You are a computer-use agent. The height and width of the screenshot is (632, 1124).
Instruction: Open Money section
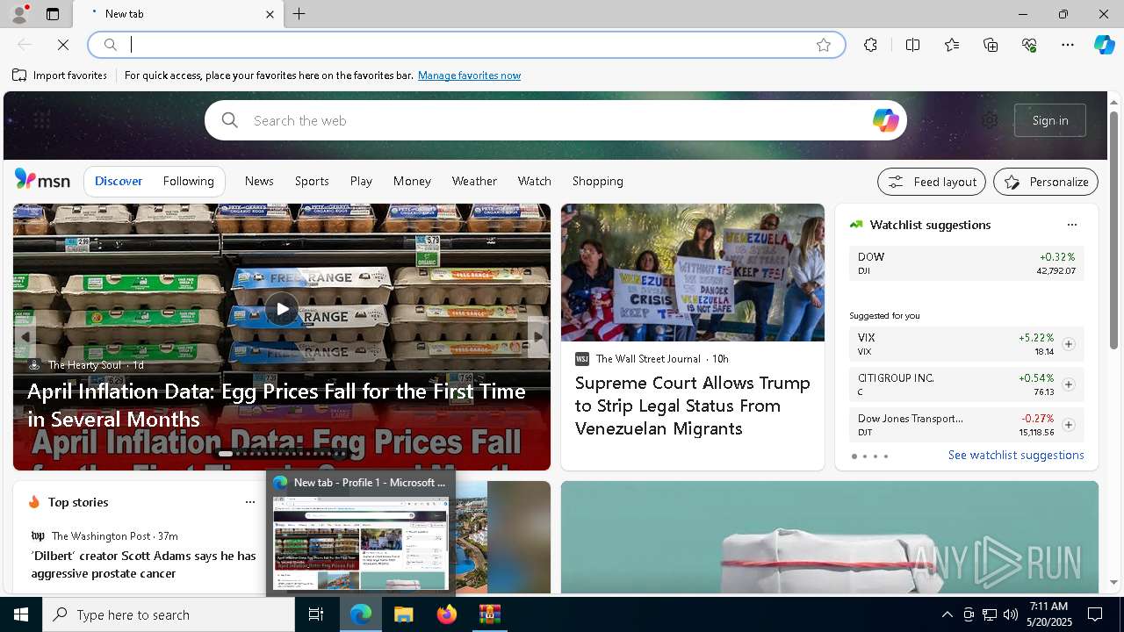pos(412,181)
